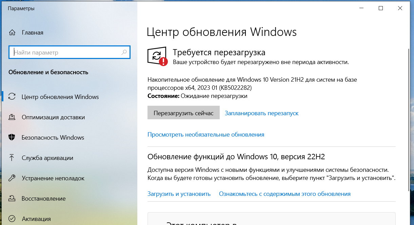
Task: Click Обновление функций до Windows 10 heading
Action: (236, 157)
